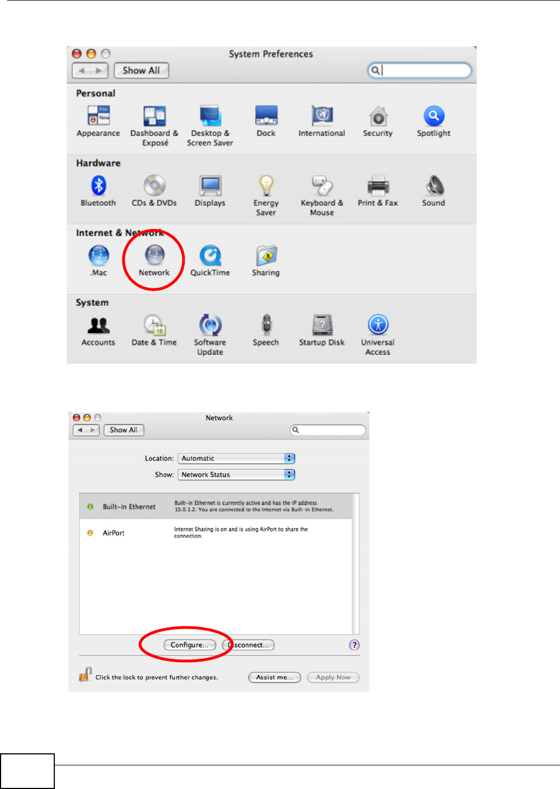This screenshot has width=560, height=789.
Task: Click the System Preferences search field
Action: (419, 70)
